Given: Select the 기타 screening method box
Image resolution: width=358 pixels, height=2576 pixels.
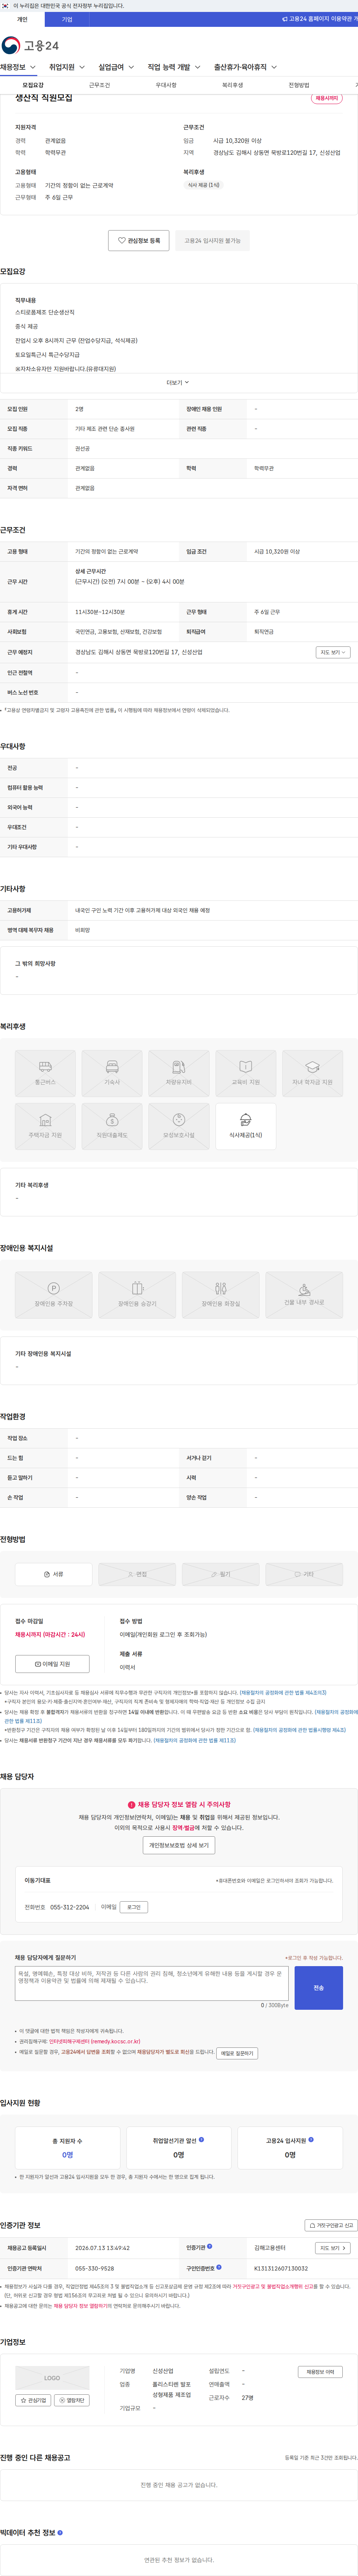Looking at the screenshot, I should click(304, 1574).
